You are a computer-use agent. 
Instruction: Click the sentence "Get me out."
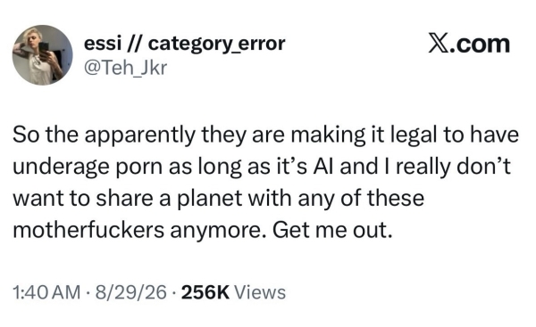(331, 230)
